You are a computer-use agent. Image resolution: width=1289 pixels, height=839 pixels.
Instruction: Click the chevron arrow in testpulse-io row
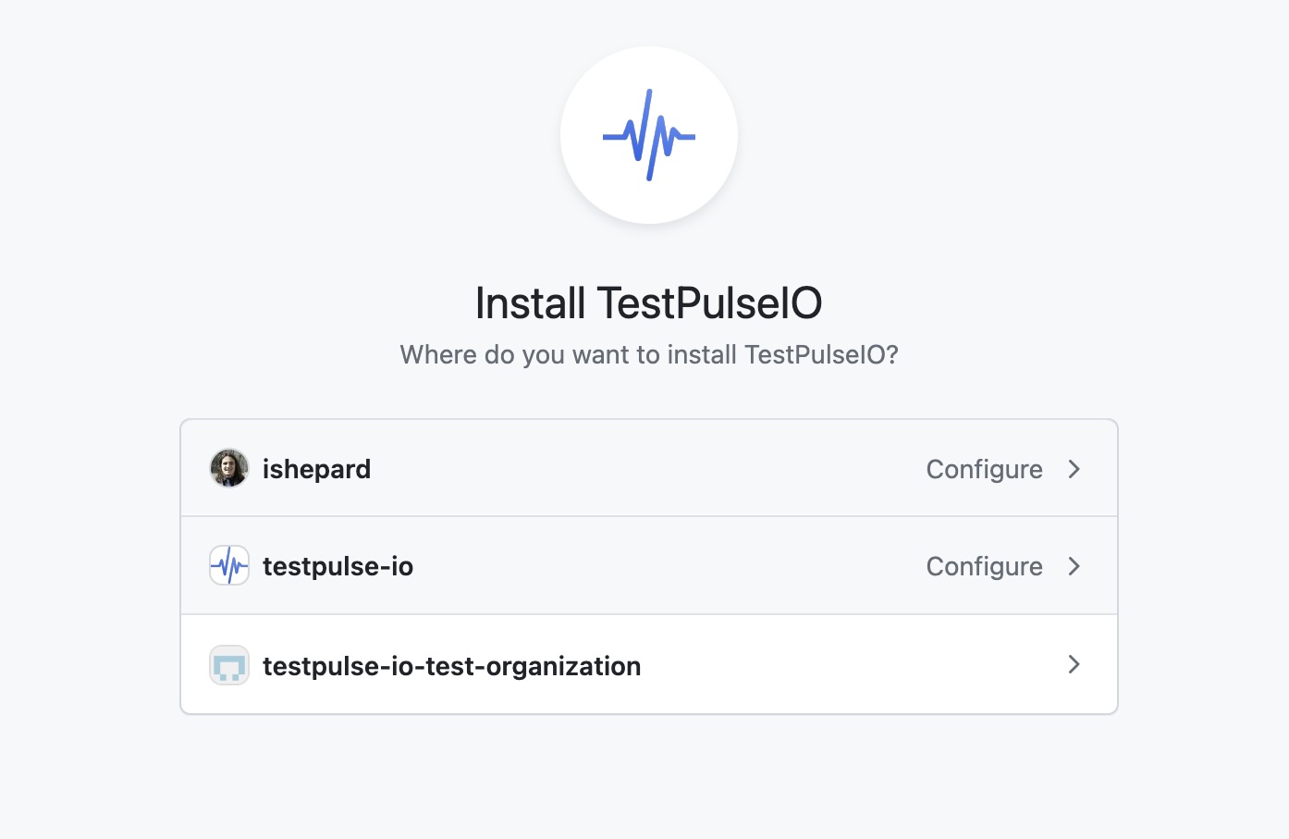point(1074,566)
